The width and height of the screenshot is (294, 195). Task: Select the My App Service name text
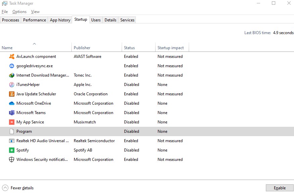30,122
